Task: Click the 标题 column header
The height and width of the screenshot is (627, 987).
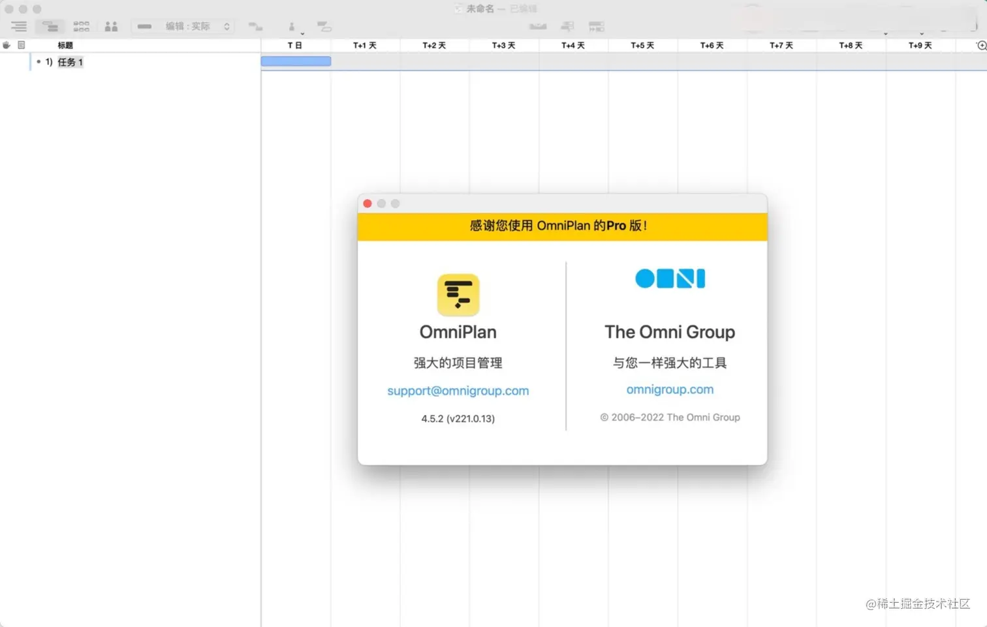Action: click(65, 45)
